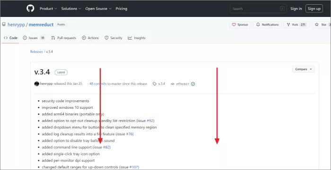This screenshot has height=170, width=331.
Task: Click the Issues count badge 10
Action: point(43,38)
